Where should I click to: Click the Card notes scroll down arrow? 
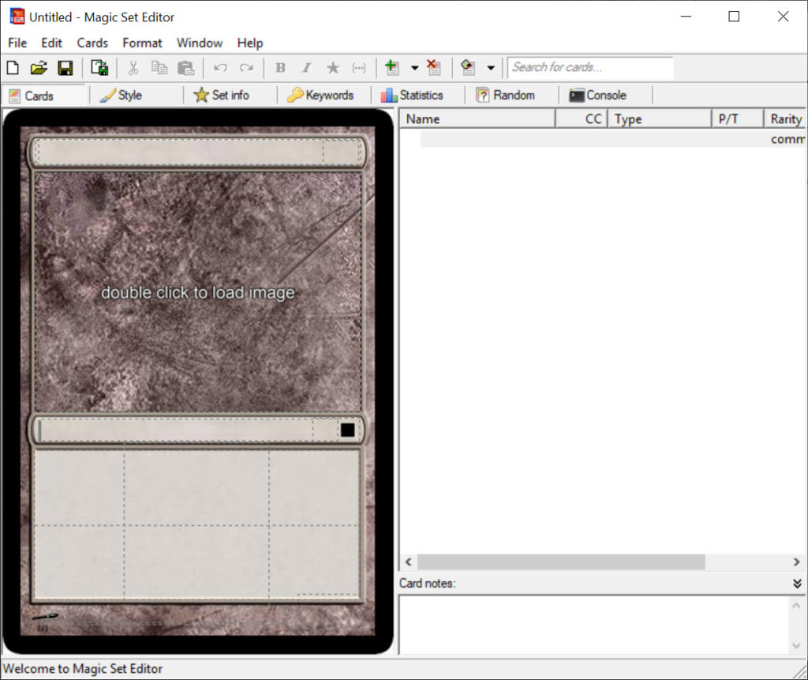pyautogui.click(x=796, y=645)
